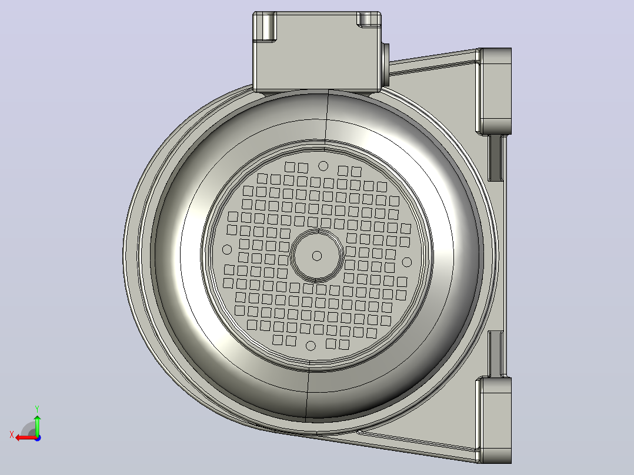This screenshot has width=634, height=475.
Task: Select the upper right mounting foot block
Action: [x=494, y=91]
